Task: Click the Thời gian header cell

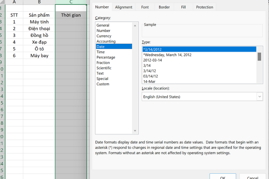Action: pos(71,15)
